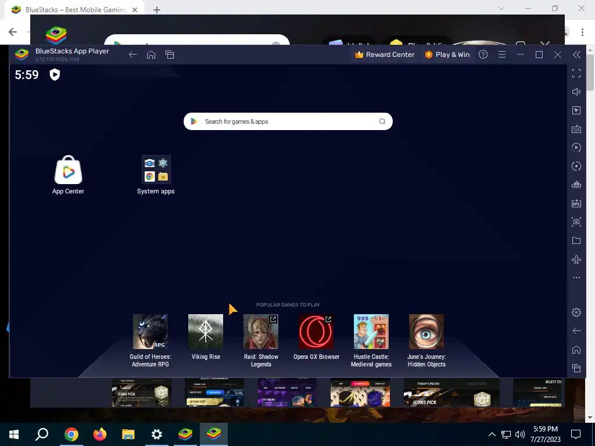The height and width of the screenshot is (446, 595).
Task: Open Opera GX Browser tile
Action: click(316, 337)
